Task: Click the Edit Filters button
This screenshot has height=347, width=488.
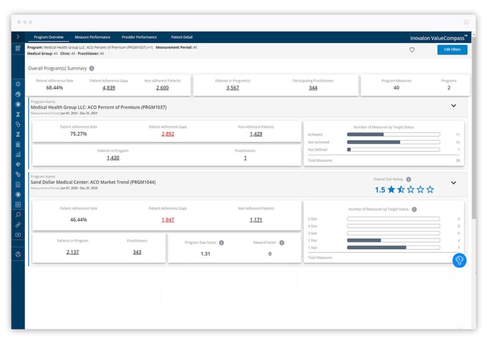Action: tap(452, 50)
